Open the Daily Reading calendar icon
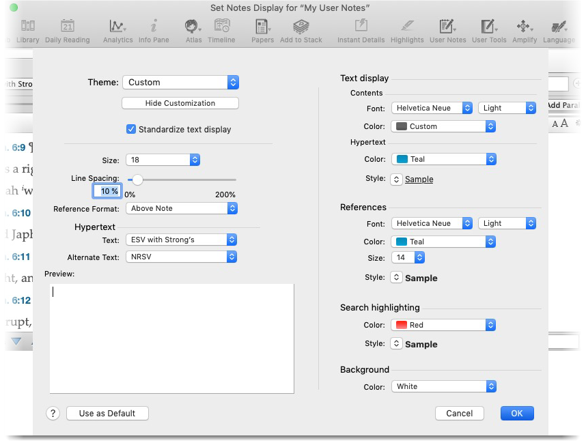Image resolution: width=586 pixels, height=445 pixels. pyautogui.click(x=68, y=27)
